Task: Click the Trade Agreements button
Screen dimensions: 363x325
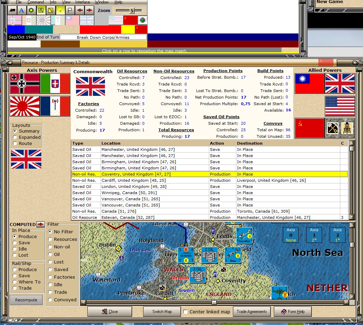Action: click(252, 312)
